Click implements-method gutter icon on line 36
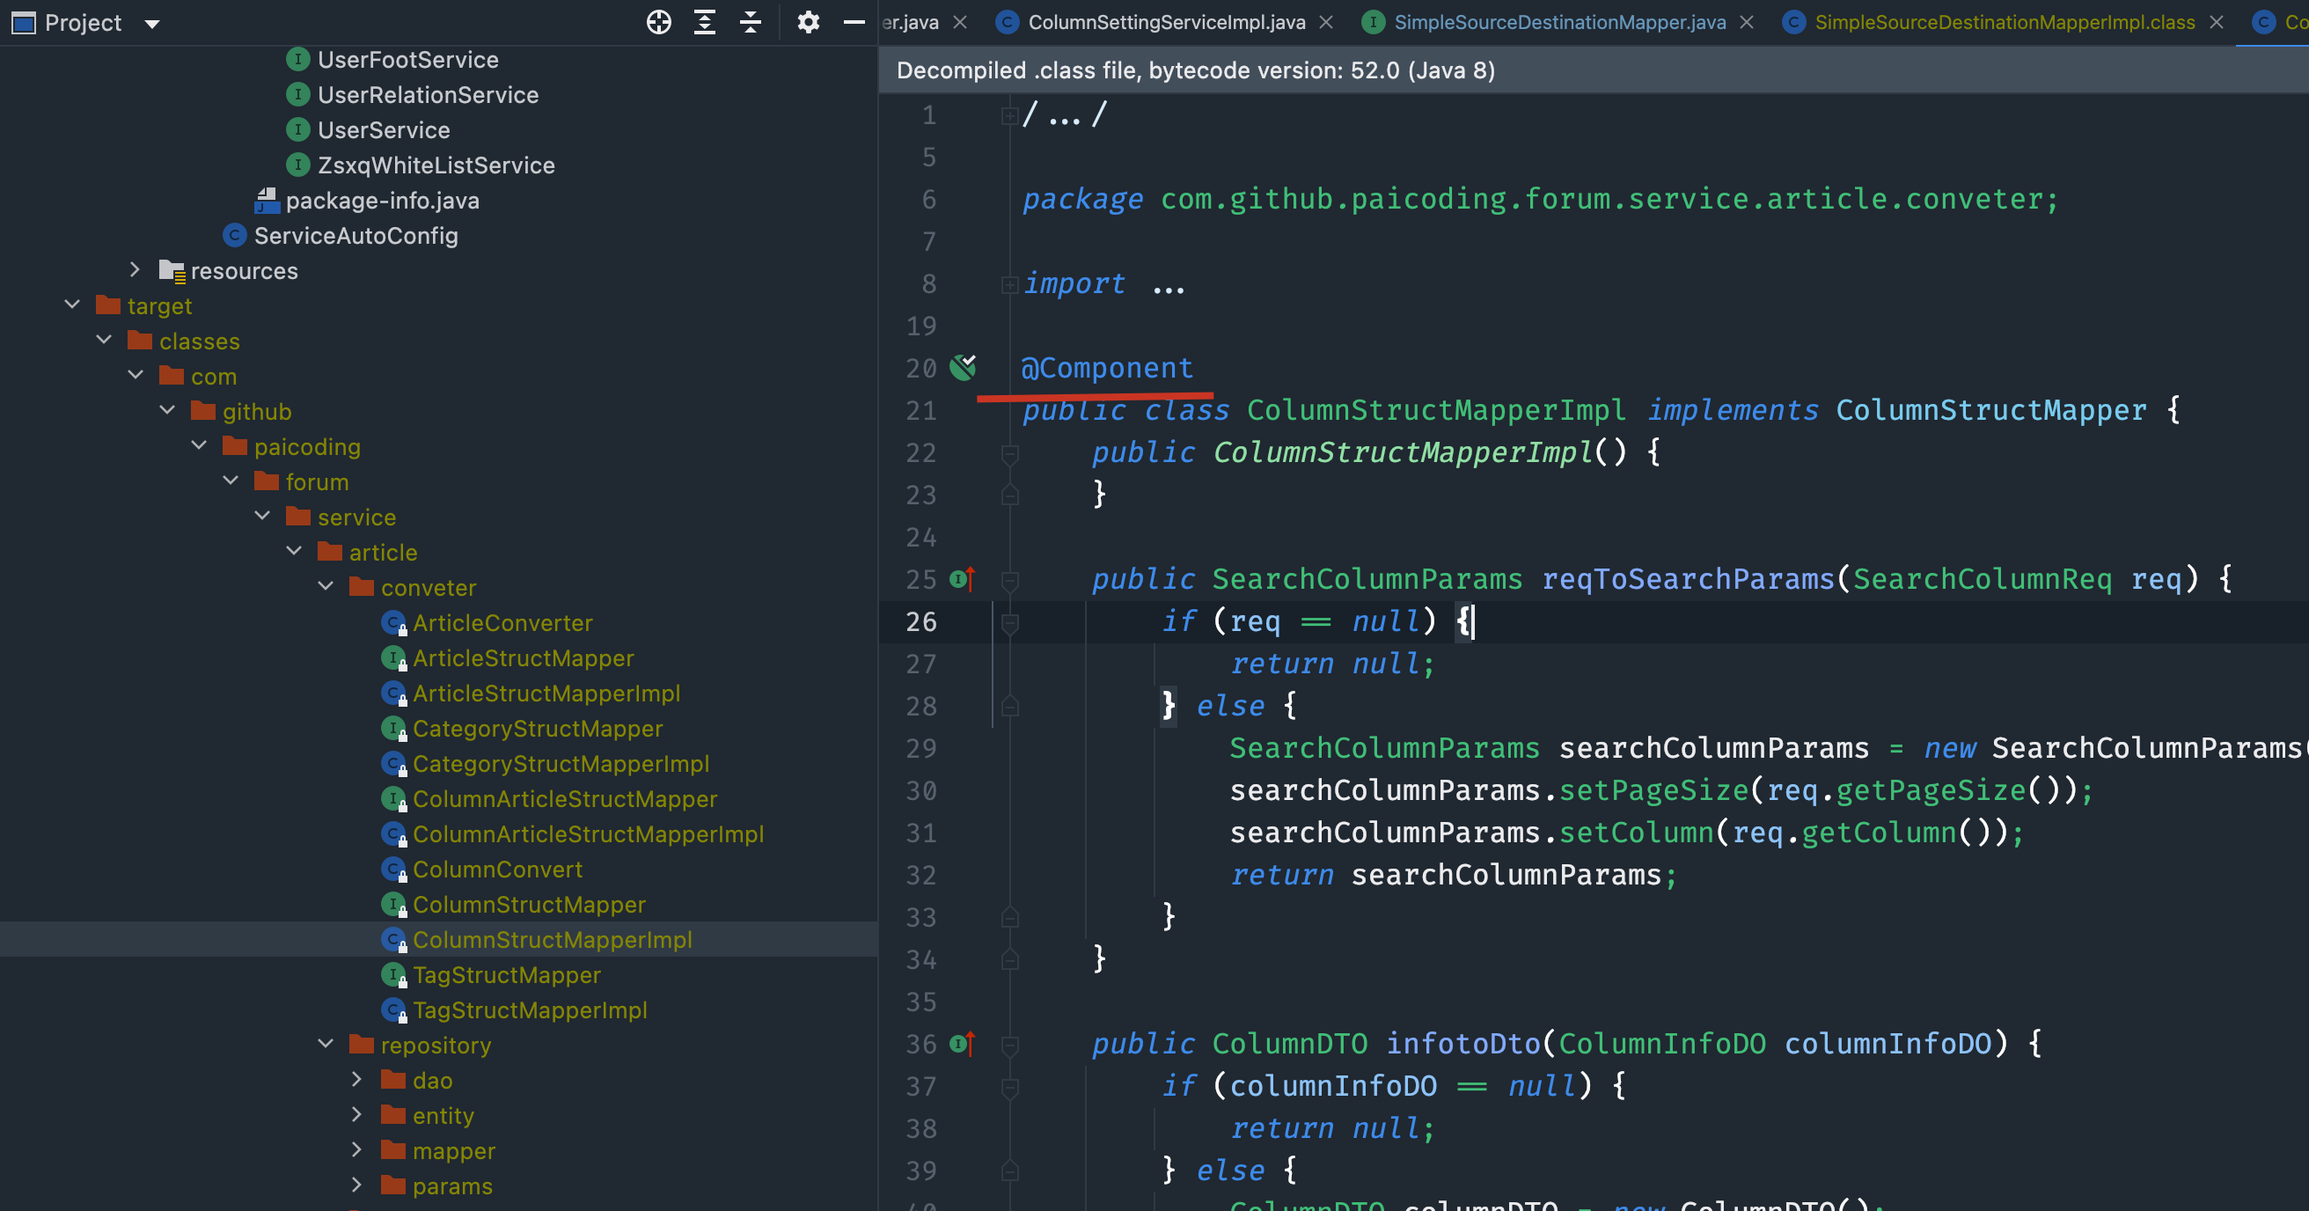The height and width of the screenshot is (1211, 2309). tap(961, 1044)
